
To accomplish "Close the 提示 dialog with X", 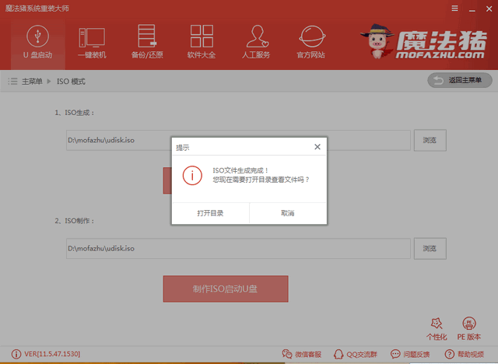I will pyautogui.click(x=317, y=146).
